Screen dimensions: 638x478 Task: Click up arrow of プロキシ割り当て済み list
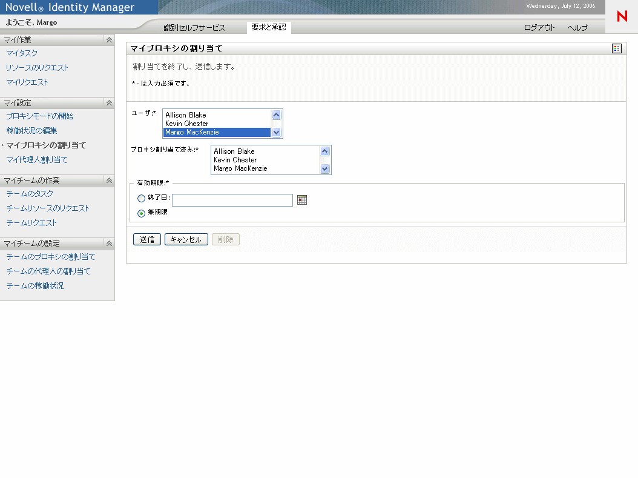coord(324,151)
